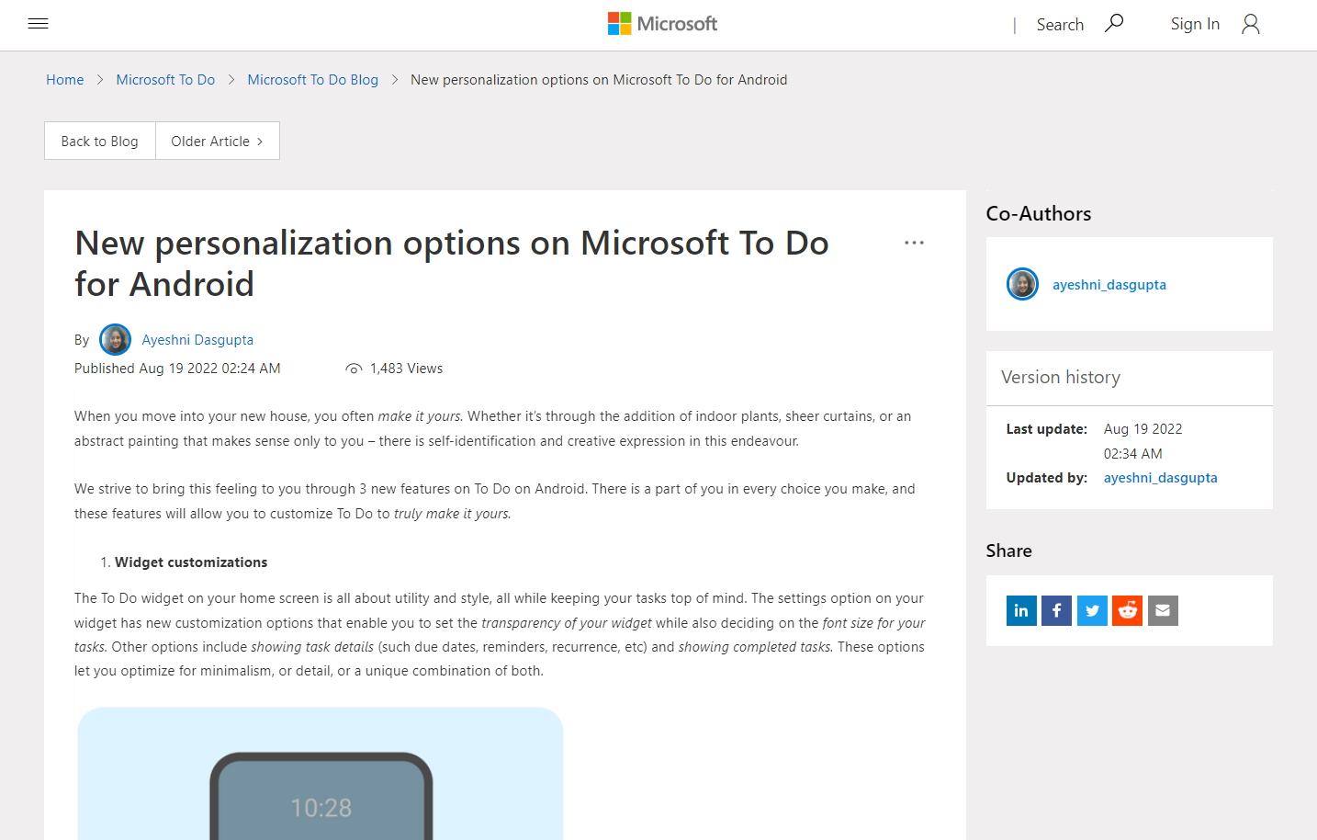Viewport: 1317px width, 840px height.
Task: Click the user account icon next to Sign In
Action: (x=1250, y=24)
